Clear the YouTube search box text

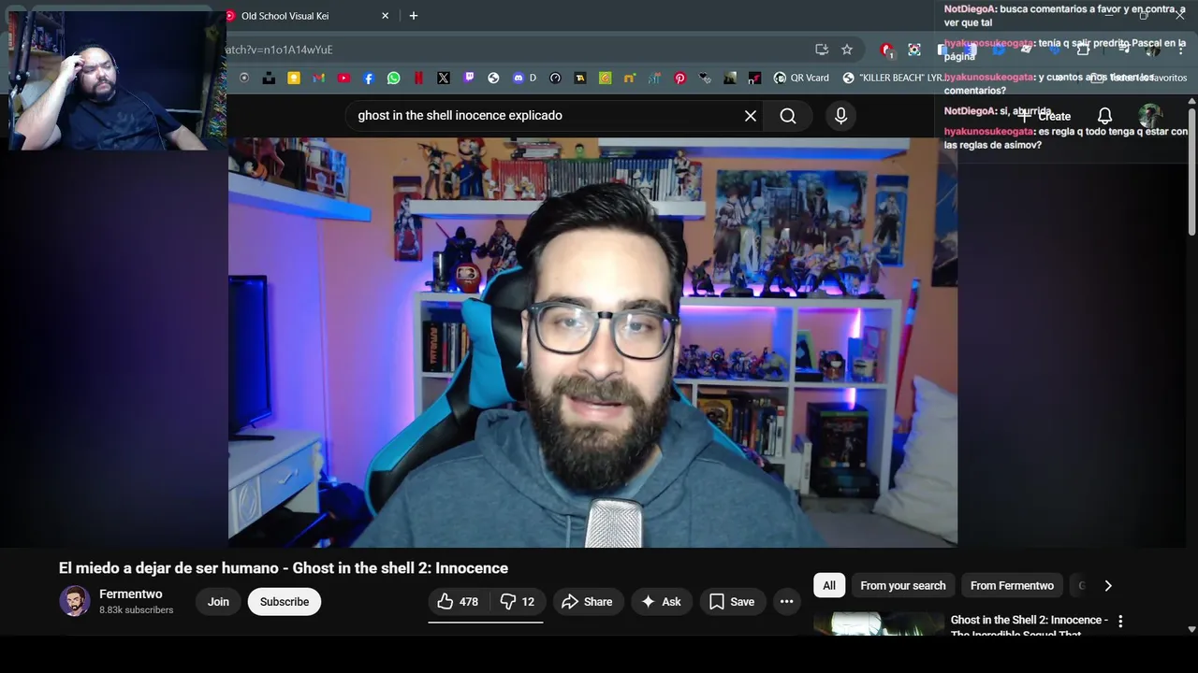[751, 116]
